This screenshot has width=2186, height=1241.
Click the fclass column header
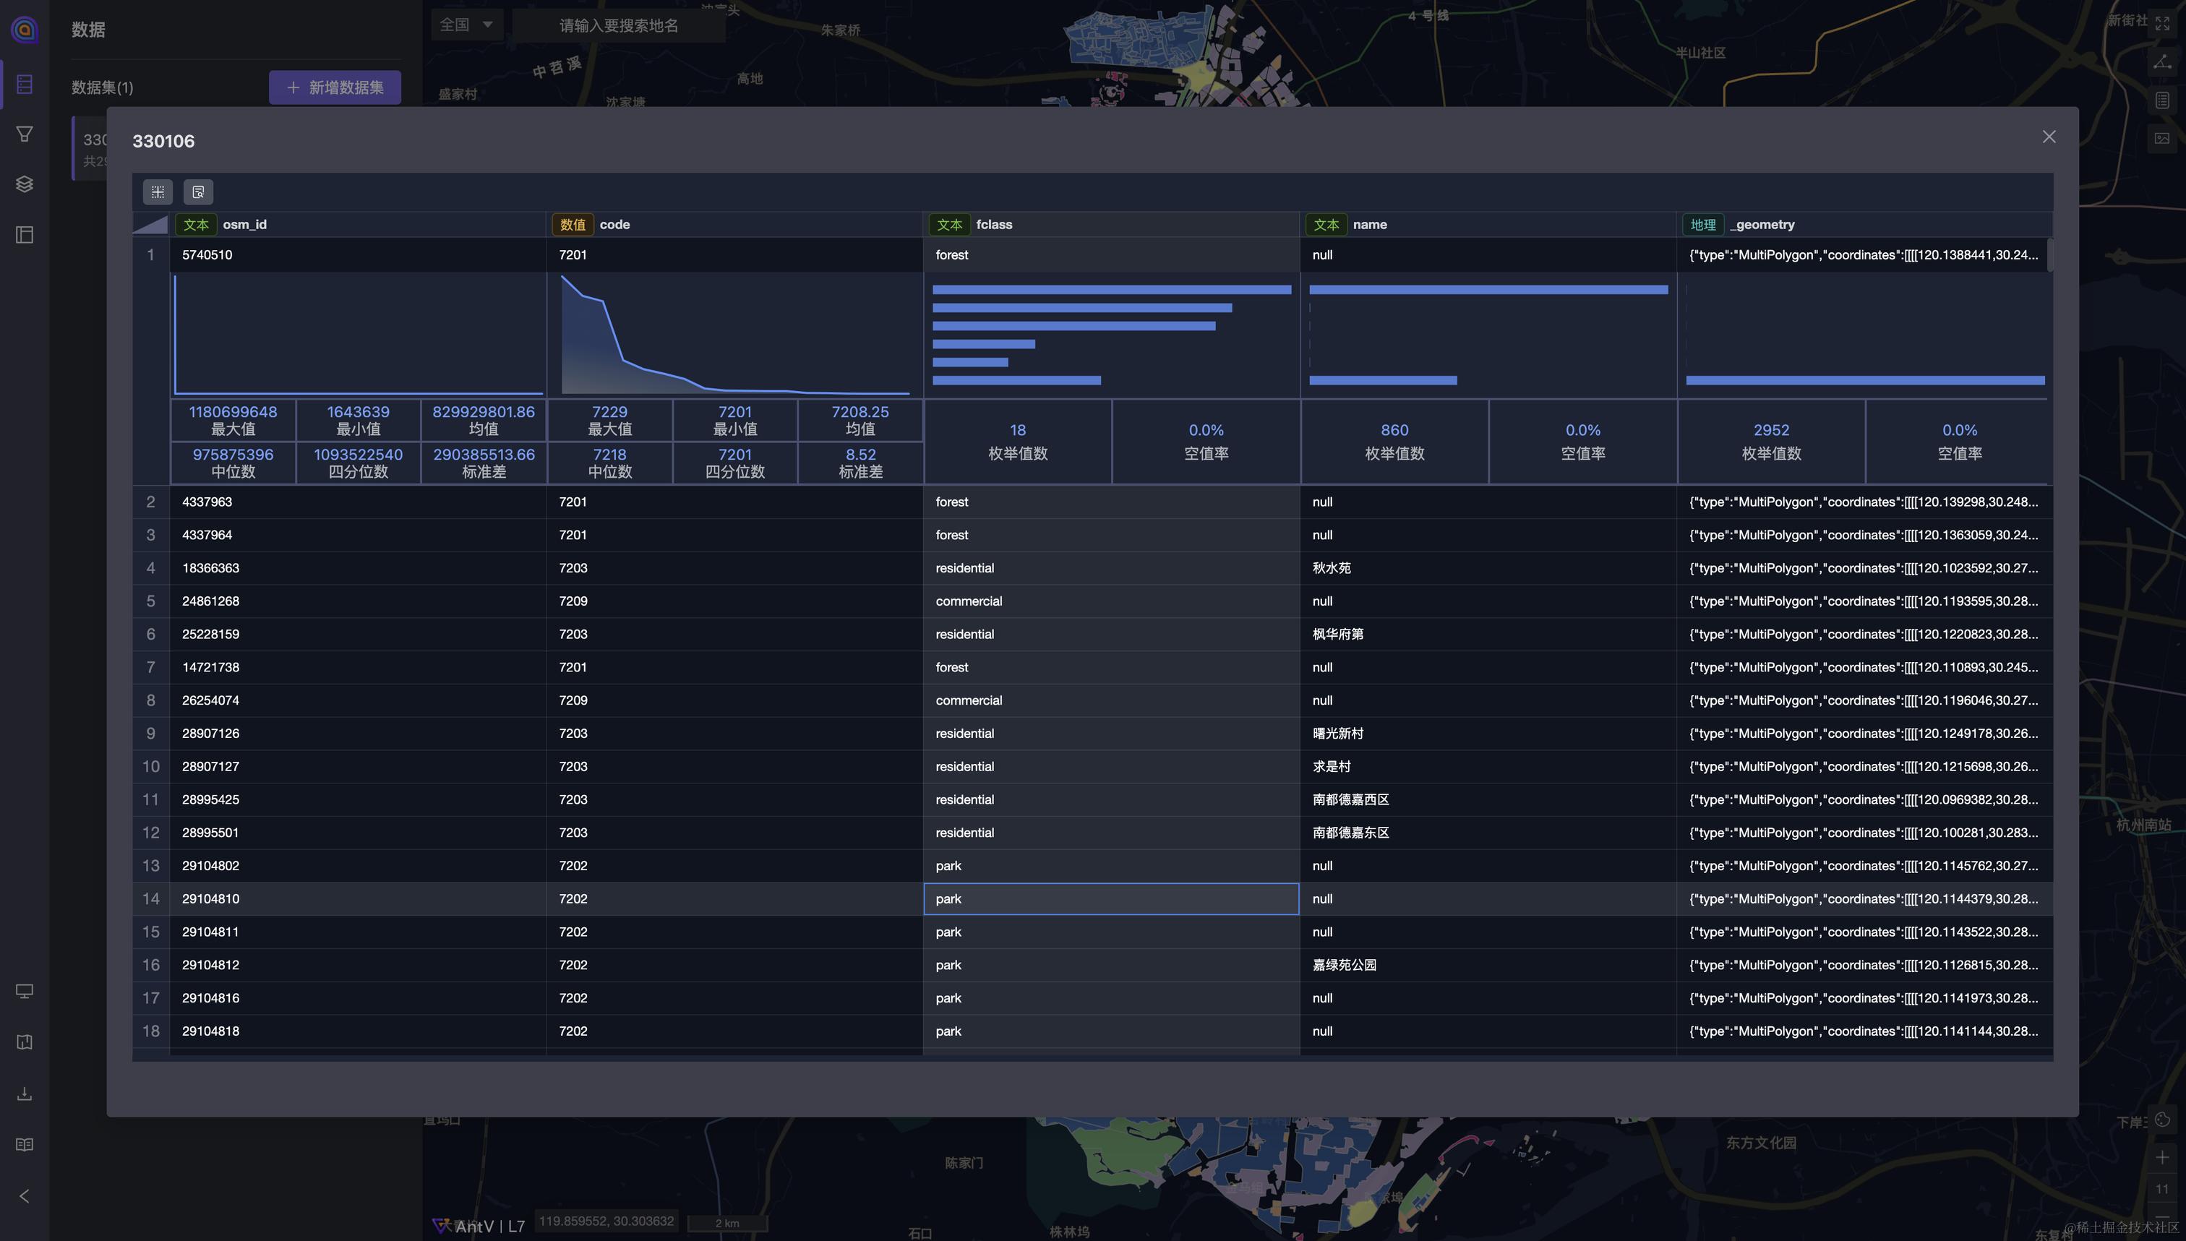[x=994, y=224]
